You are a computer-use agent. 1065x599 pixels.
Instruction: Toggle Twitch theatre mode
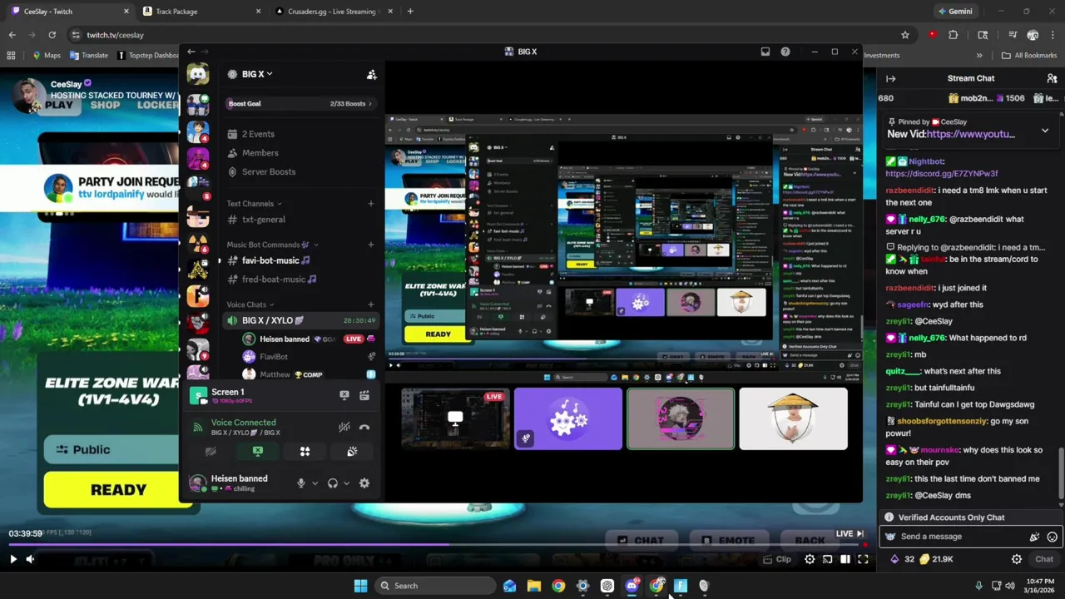tap(845, 560)
